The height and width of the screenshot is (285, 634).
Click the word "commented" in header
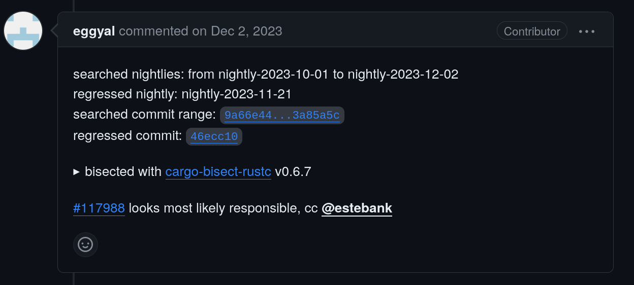pyautogui.click(x=153, y=31)
